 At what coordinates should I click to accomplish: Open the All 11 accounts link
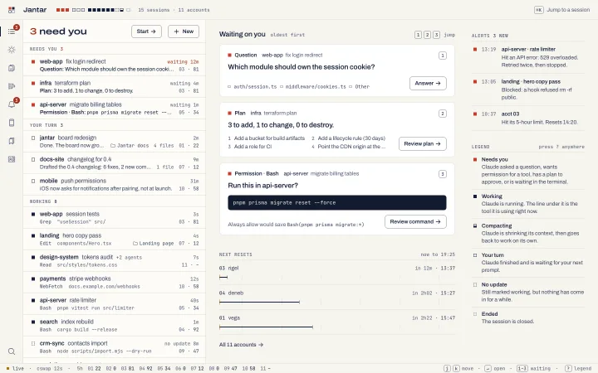(x=241, y=345)
